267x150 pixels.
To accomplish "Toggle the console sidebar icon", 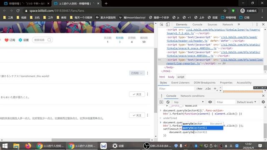I will click(161, 102).
